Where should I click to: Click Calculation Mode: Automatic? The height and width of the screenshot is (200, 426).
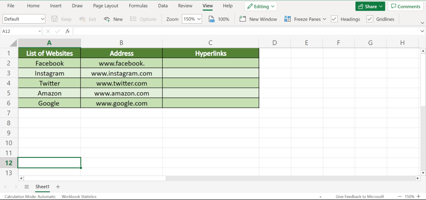[30, 196]
